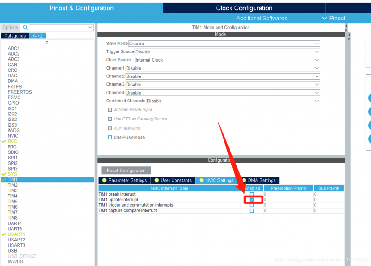This screenshot has height=266, width=371.
Task: Click TIM1 update interrupt Preemption Priority cell
Action: click(288, 200)
